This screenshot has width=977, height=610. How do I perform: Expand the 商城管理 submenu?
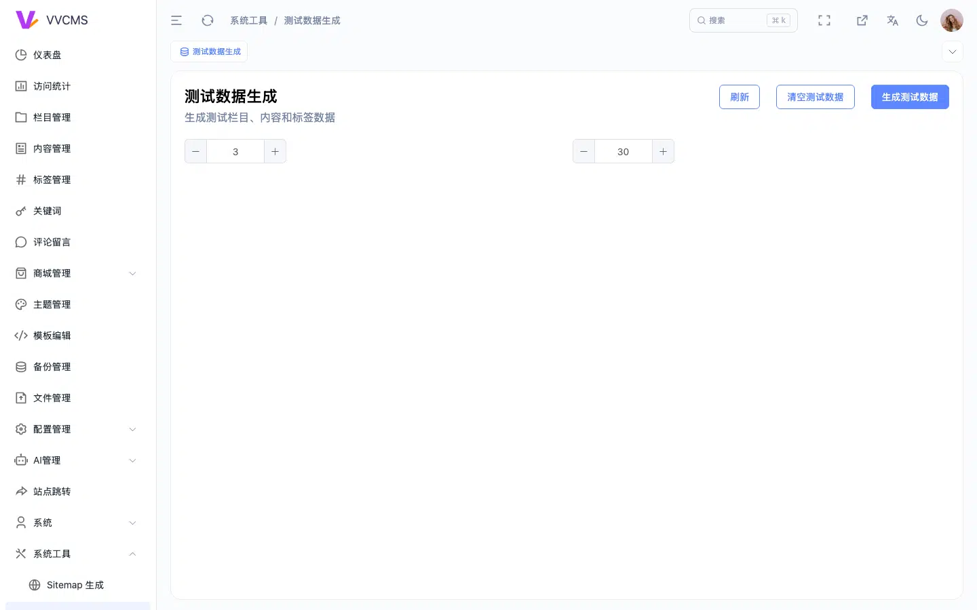[x=78, y=273]
